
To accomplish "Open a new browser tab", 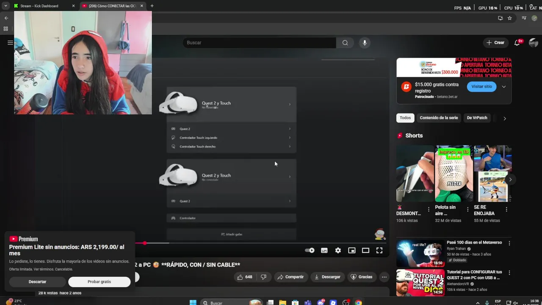I will tap(152, 6).
